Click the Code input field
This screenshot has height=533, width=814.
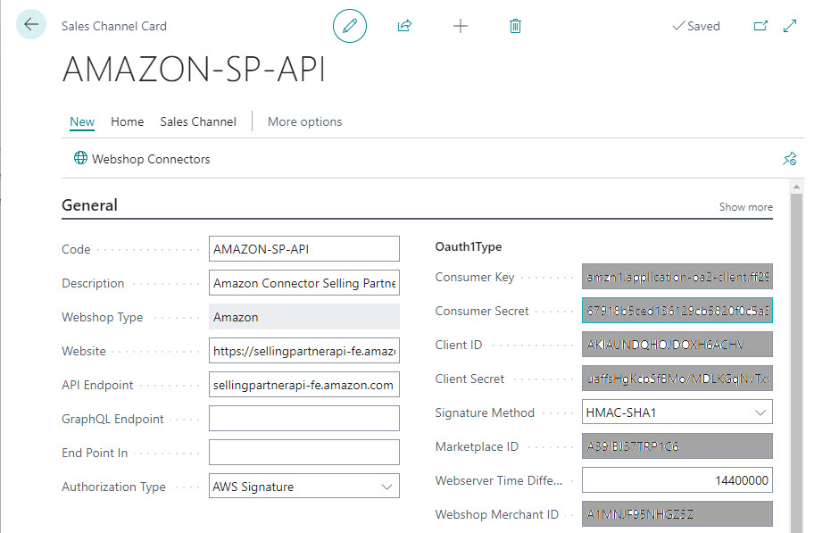tap(304, 249)
